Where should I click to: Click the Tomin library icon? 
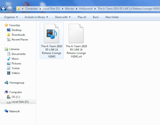coord(8,68)
